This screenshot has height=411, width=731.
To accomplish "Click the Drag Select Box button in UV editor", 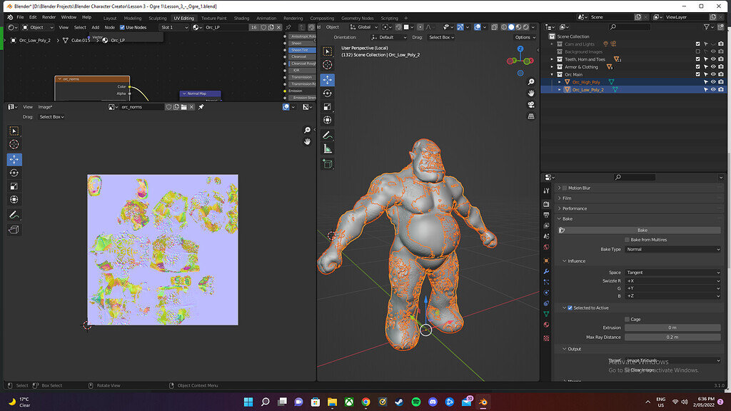I will (x=51, y=117).
